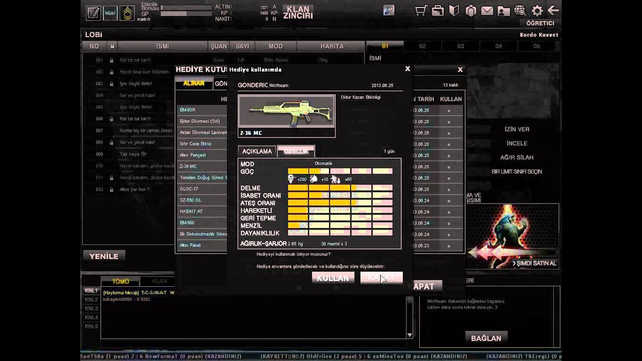Click the KULLAN button in dialog

click(333, 278)
